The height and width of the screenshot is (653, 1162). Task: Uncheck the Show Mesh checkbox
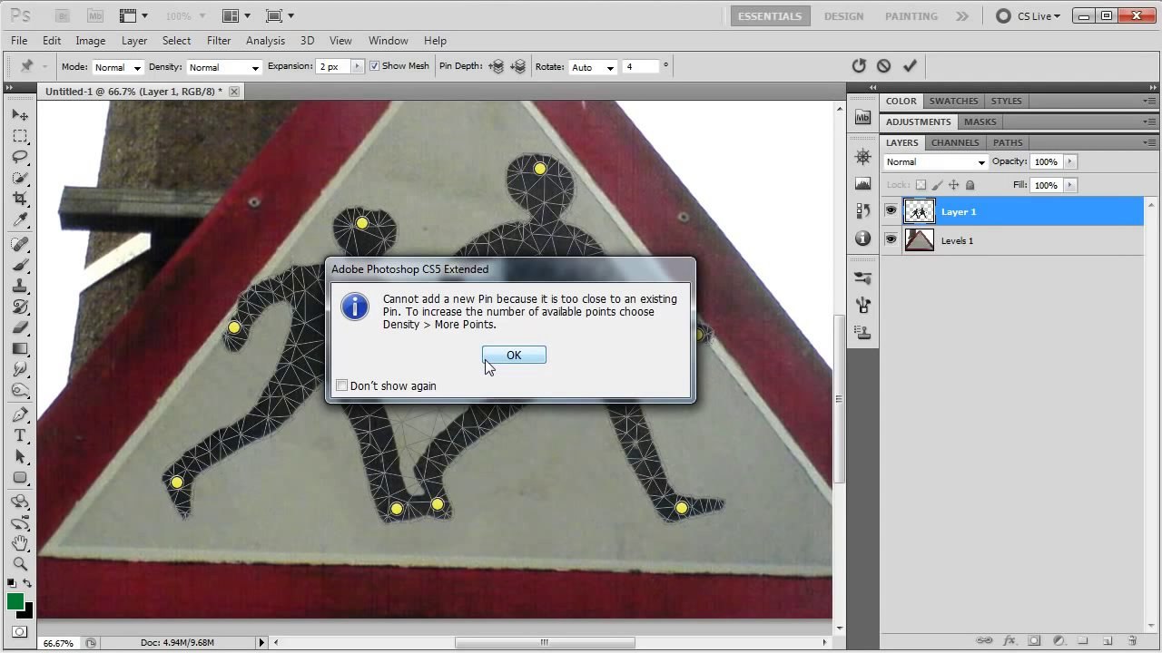374,66
